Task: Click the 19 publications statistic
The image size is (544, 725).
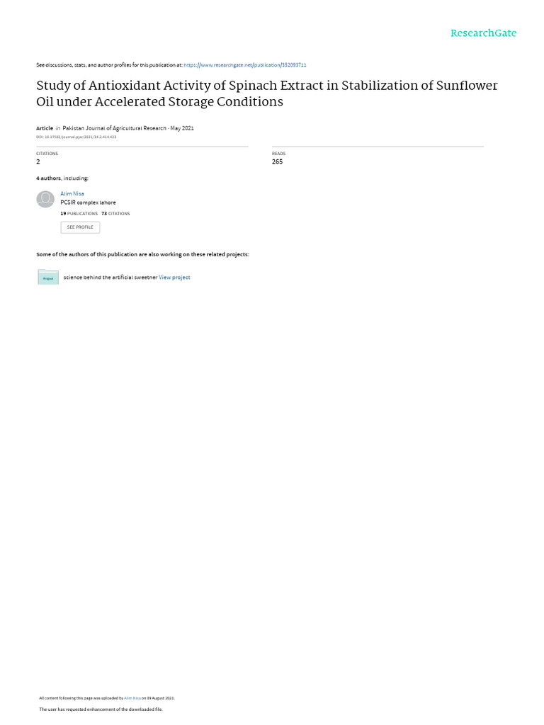Action: [x=79, y=214]
